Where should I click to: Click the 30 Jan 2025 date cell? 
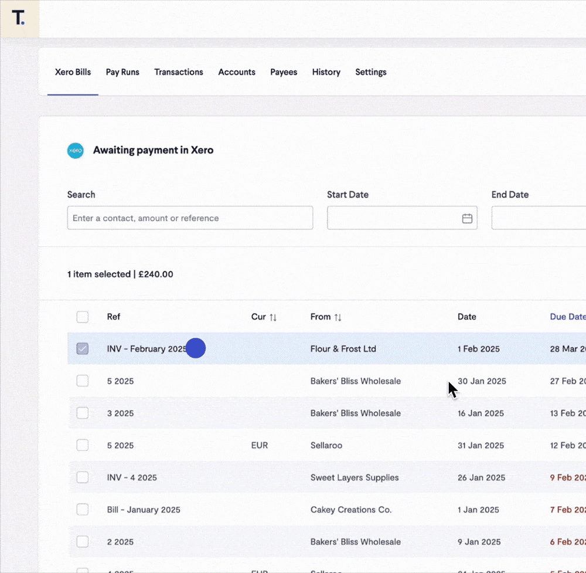coord(482,381)
